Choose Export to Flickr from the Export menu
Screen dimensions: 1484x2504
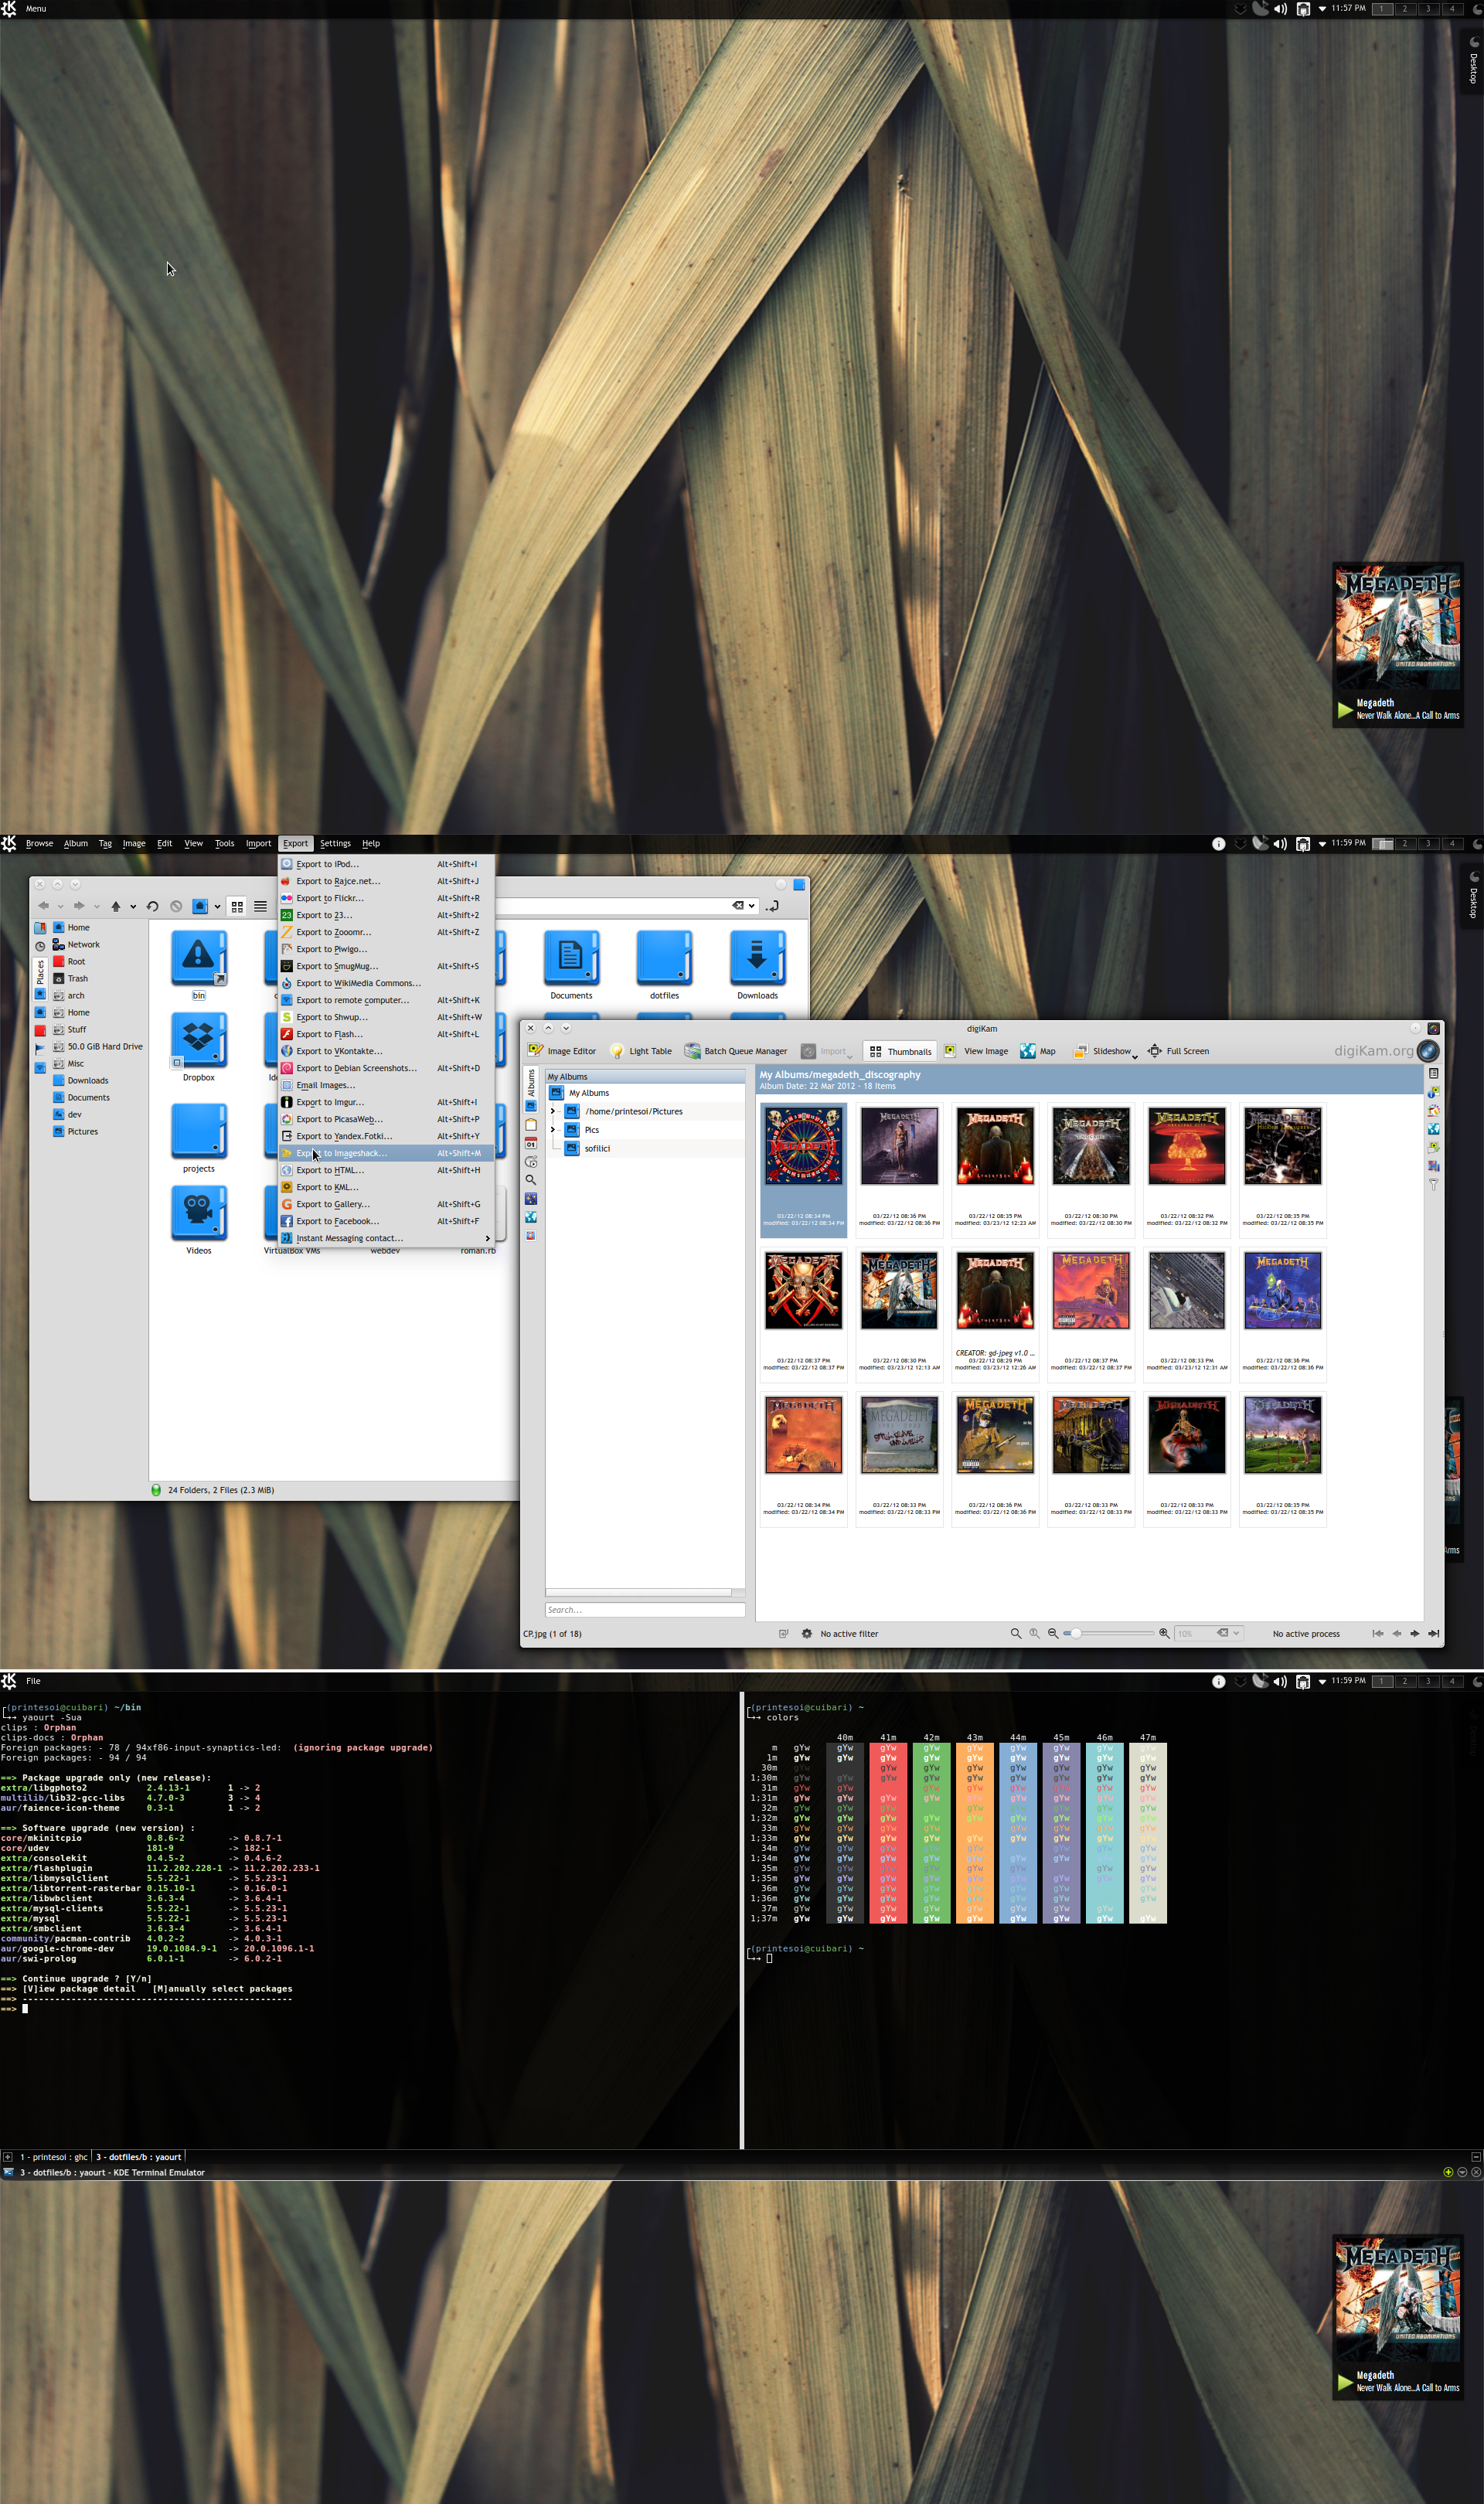(387, 899)
